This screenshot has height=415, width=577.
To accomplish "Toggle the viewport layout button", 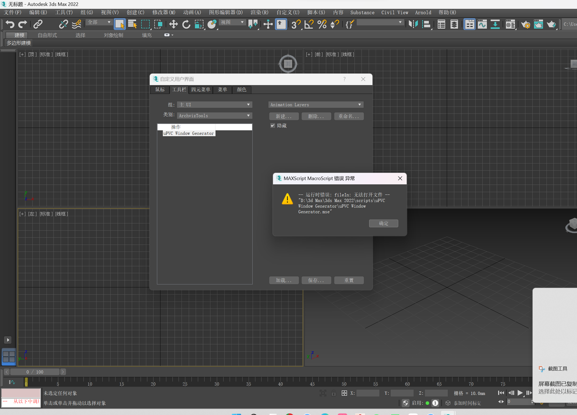I will (x=9, y=357).
